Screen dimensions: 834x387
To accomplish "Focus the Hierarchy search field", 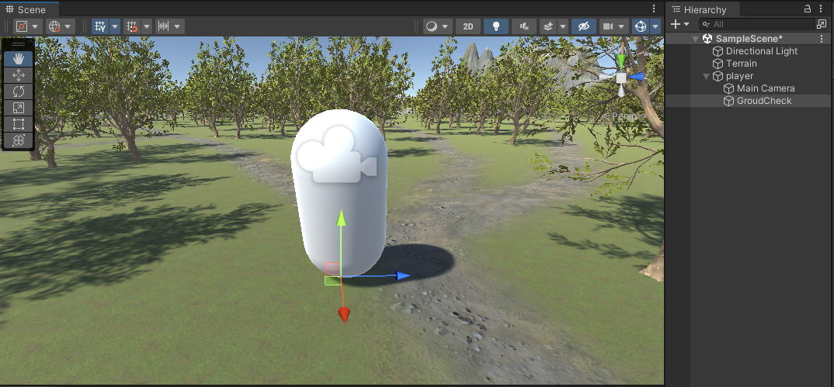I will point(756,24).
